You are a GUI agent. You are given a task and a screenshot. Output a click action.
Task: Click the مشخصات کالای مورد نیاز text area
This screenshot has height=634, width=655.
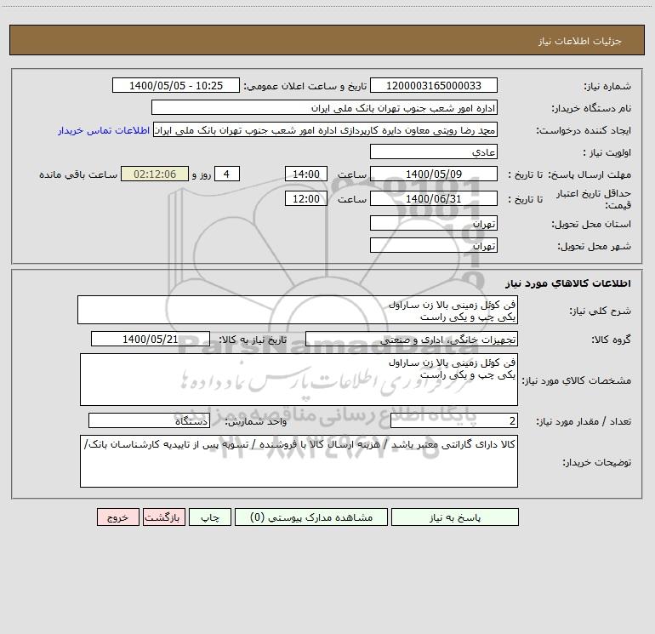(x=299, y=380)
